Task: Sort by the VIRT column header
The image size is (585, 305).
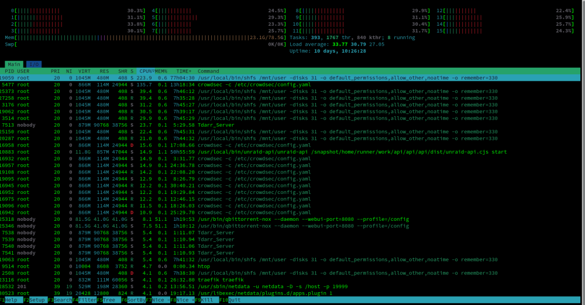Action: pyautogui.click(x=84, y=71)
